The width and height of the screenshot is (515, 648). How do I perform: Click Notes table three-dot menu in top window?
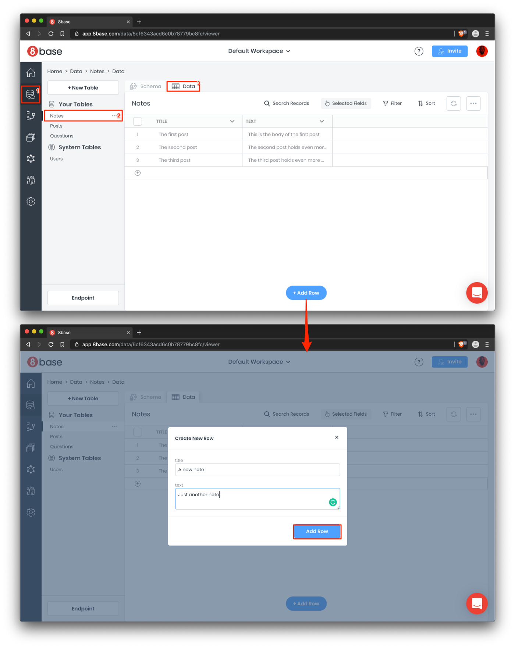tap(114, 115)
